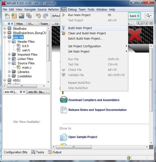Click Open Sample Project link
Screen dimensions: 156x162
pos(83,137)
